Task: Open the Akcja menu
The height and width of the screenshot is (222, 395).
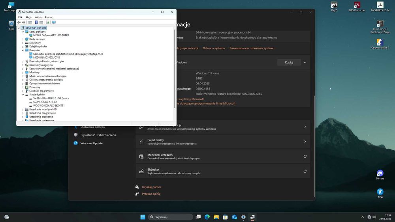Action: [28, 17]
